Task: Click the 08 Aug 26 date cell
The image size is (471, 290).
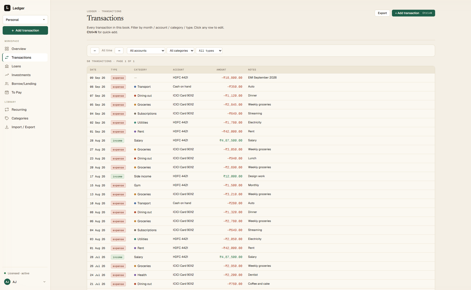Action: point(98,212)
